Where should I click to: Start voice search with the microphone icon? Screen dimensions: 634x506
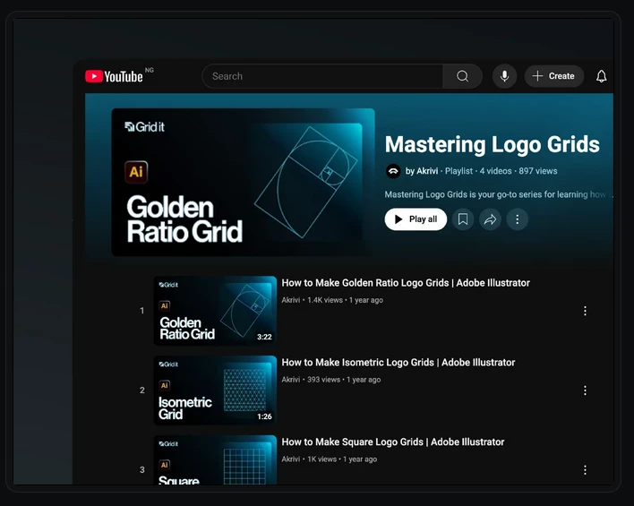(504, 76)
